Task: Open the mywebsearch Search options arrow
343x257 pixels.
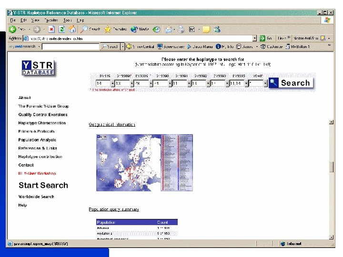Action: [x=123, y=46]
